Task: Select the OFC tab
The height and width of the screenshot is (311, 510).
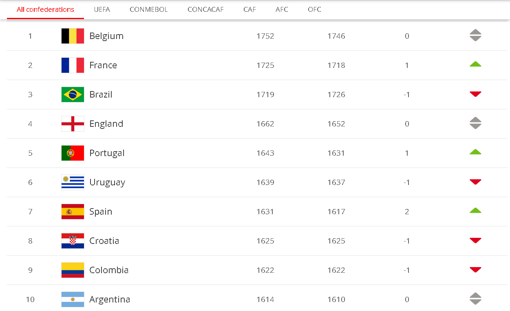Action: tap(314, 9)
